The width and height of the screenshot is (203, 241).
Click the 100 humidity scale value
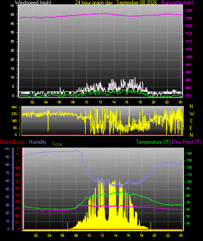(x=7, y=149)
